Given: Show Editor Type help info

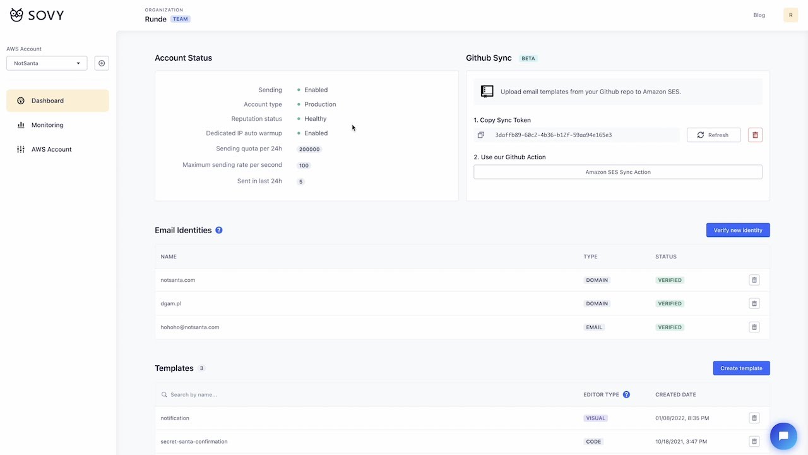Looking at the screenshot, I should point(626,394).
